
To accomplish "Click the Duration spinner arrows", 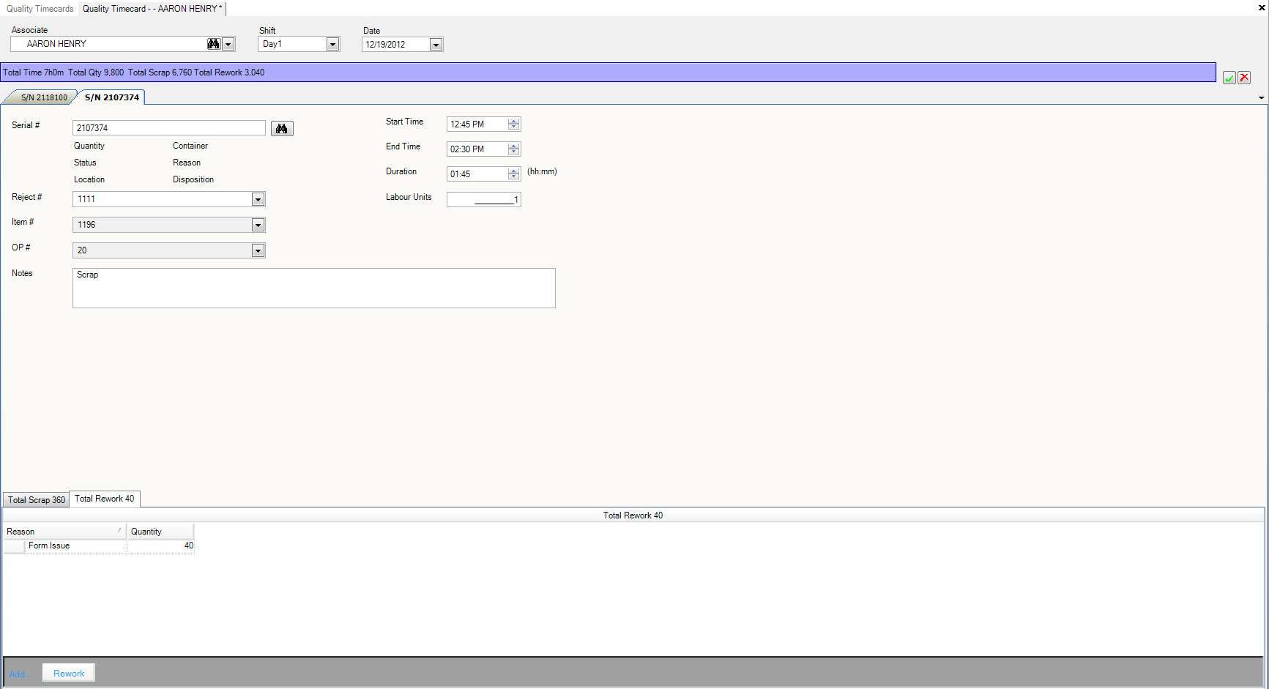I will [x=514, y=174].
